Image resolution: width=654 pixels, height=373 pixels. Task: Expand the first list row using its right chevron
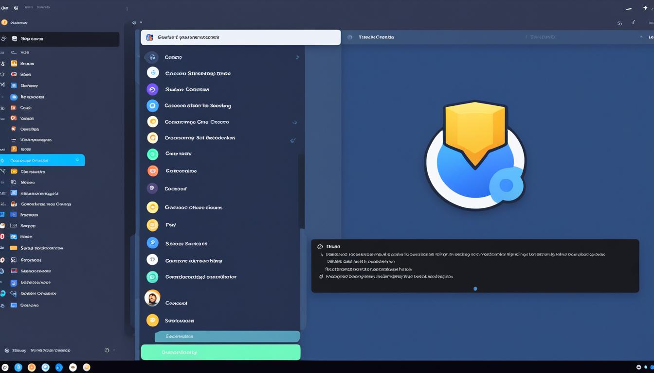coord(297,57)
